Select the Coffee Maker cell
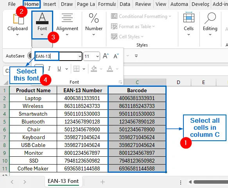The width and height of the screenshot is (228, 188). point(33,168)
